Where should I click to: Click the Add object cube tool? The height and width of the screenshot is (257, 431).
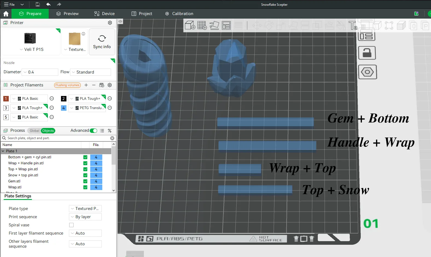190,25
